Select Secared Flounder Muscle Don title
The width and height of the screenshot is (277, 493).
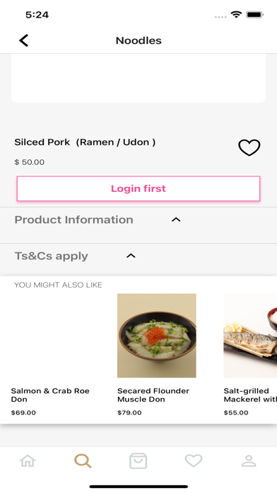tap(153, 395)
